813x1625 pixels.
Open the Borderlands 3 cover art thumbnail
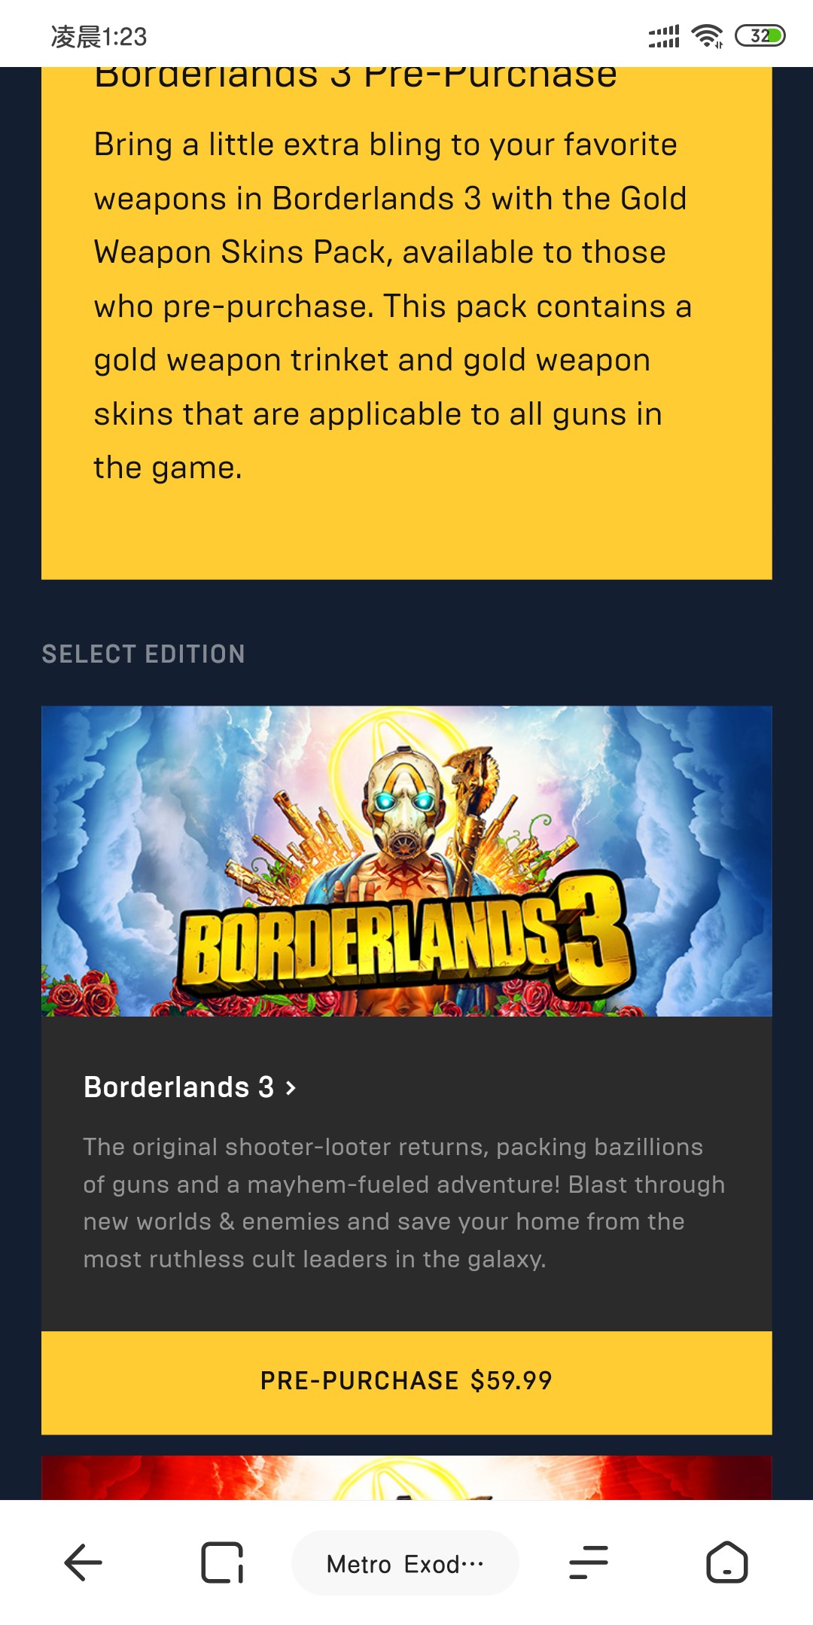coord(406,861)
